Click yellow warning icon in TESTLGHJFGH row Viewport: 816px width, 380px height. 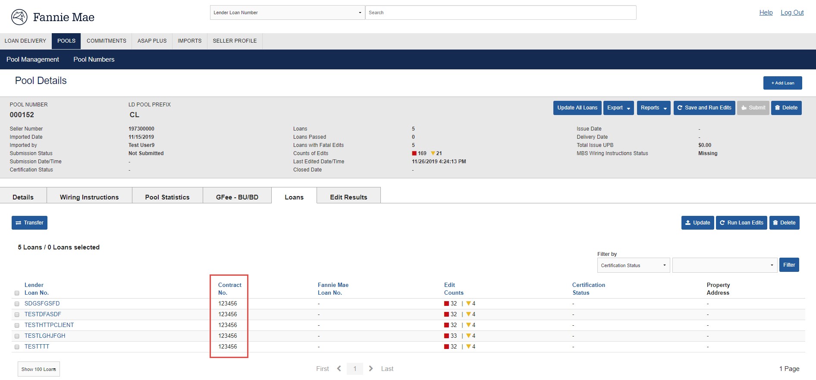pos(468,336)
